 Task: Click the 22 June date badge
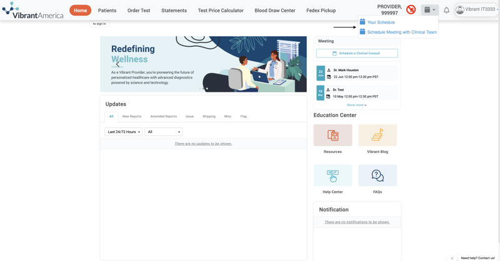tap(321, 73)
